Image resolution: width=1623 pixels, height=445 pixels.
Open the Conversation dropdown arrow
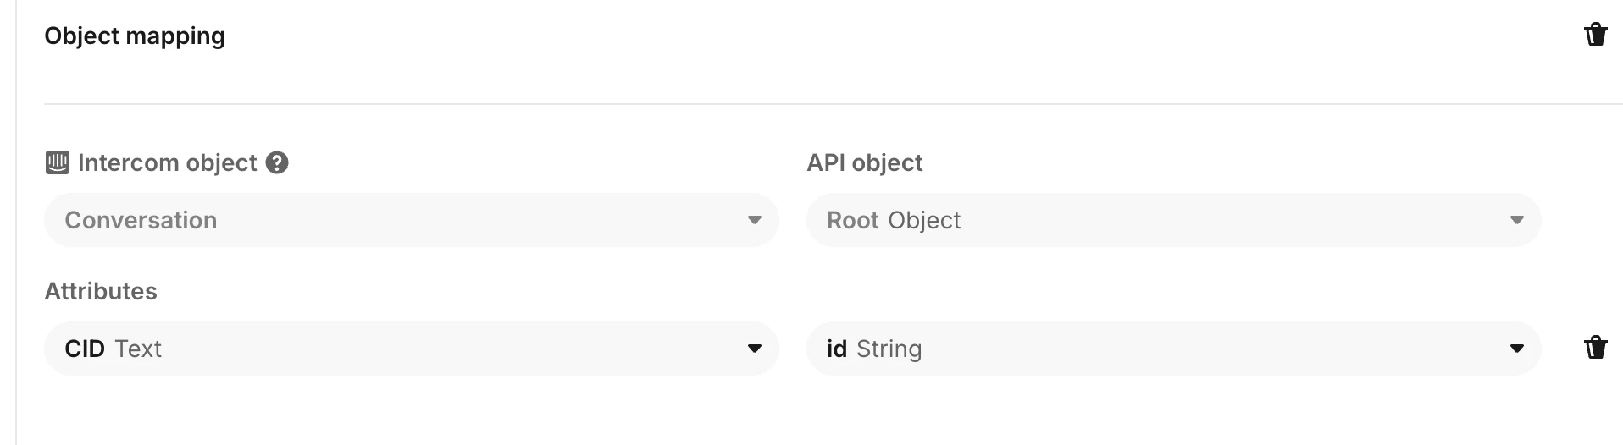click(754, 220)
